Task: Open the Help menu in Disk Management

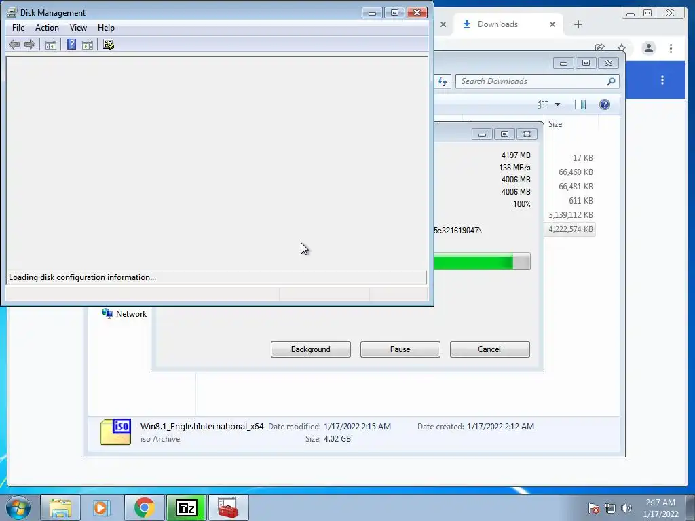Action: 106,27
